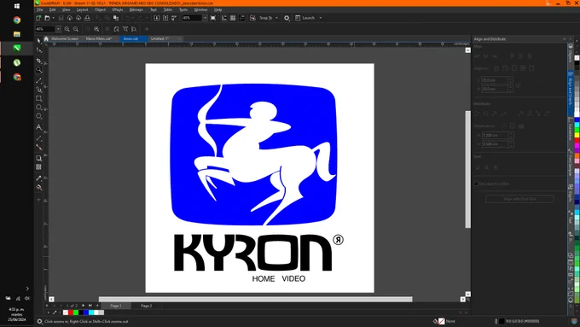Screen dimensions: 580x327
Task: Click the Launch button
Action: (x=305, y=18)
